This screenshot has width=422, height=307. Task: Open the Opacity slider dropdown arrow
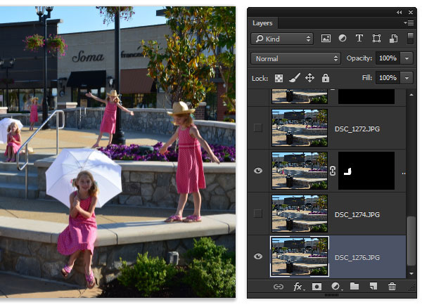[407, 58]
